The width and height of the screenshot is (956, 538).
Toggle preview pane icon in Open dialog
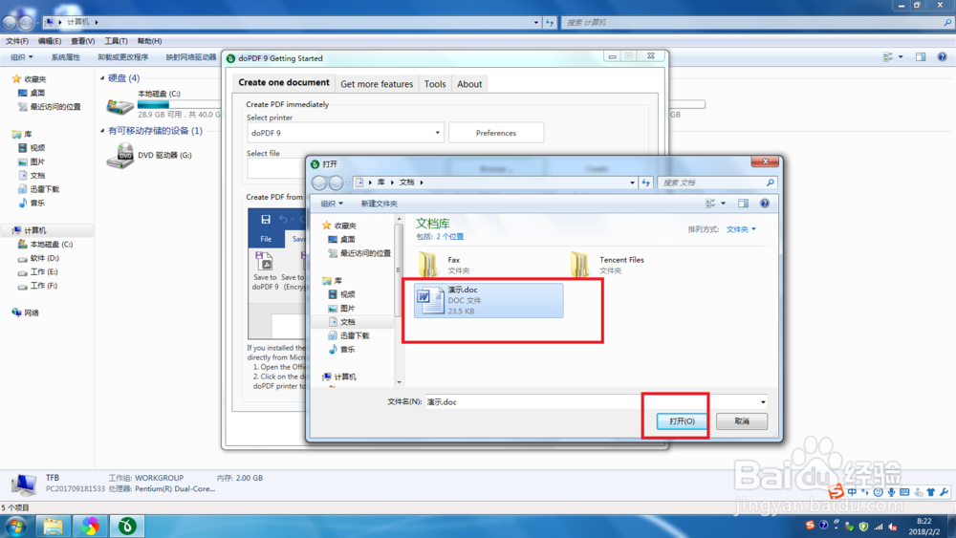point(743,204)
